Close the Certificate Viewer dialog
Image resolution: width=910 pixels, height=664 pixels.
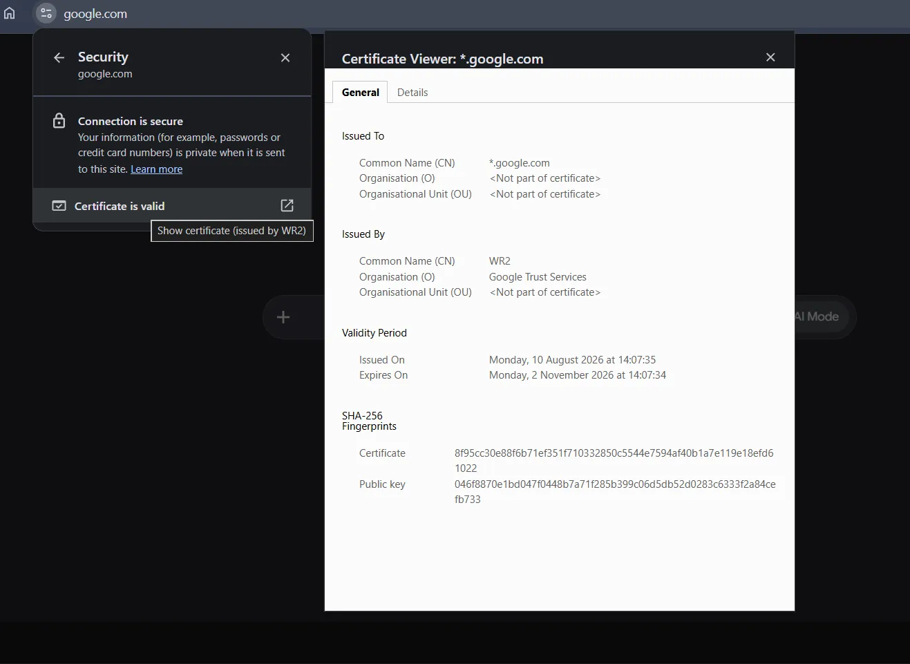(770, 57)
